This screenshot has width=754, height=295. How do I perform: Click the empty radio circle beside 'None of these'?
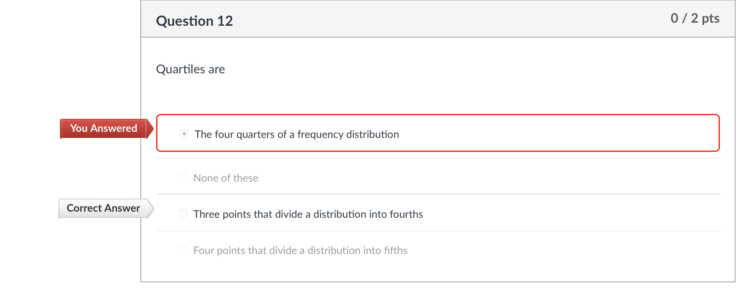click(183, 177)
